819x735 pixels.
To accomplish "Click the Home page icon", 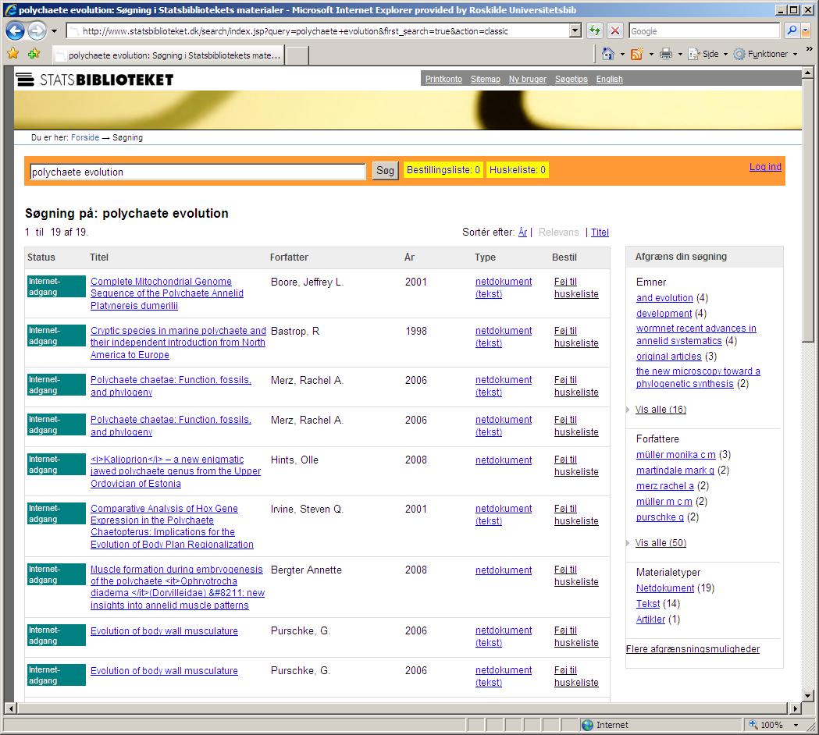I will (608, 54).
